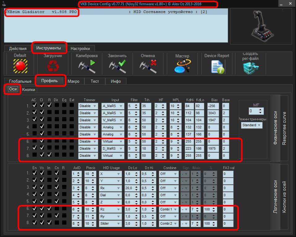Open Combine dropdown showing Combi 1

(x=169, y=209)
